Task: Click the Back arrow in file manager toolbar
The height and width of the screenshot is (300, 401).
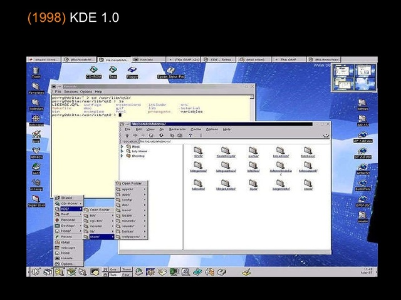Action: coord(135,136)
